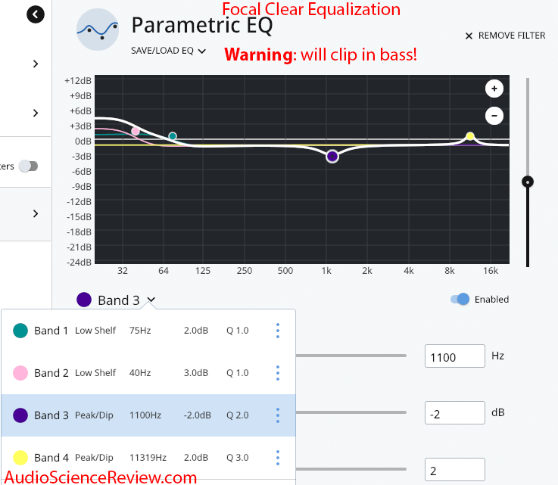
Task: Click the purple swatch beside Band 3 header
Action: pyautogui.click(x=84, y=300)
